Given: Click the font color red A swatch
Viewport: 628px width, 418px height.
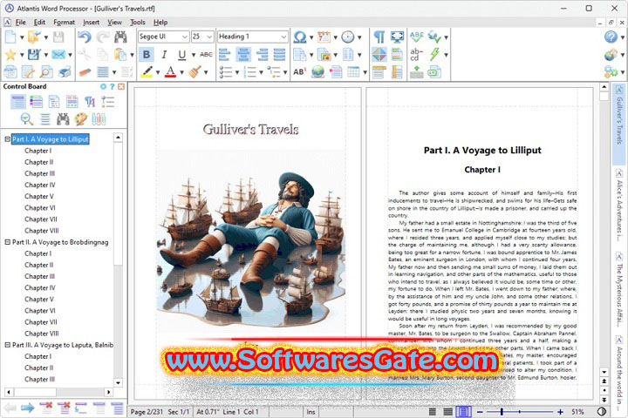Looking at the screenshot, I should (x=170, y=72).
